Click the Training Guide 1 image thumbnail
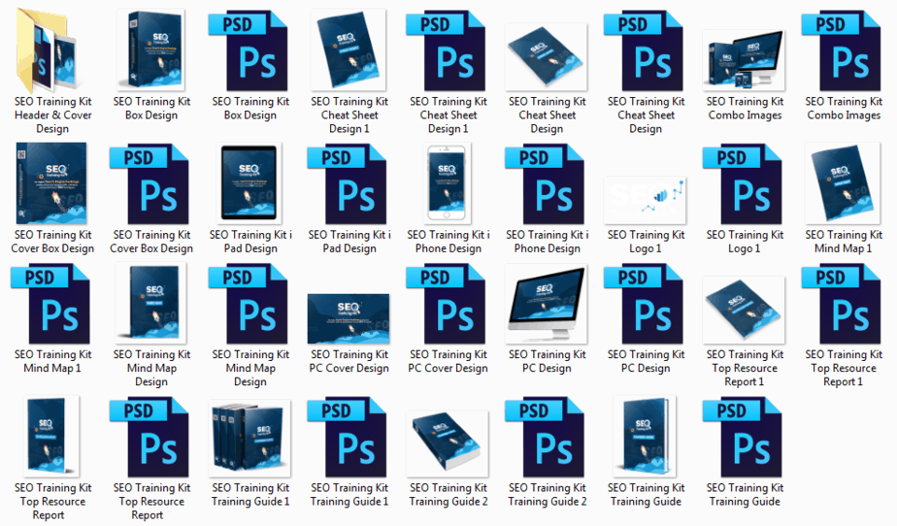The width and height of the screenshot is (897, 526). 250,438
